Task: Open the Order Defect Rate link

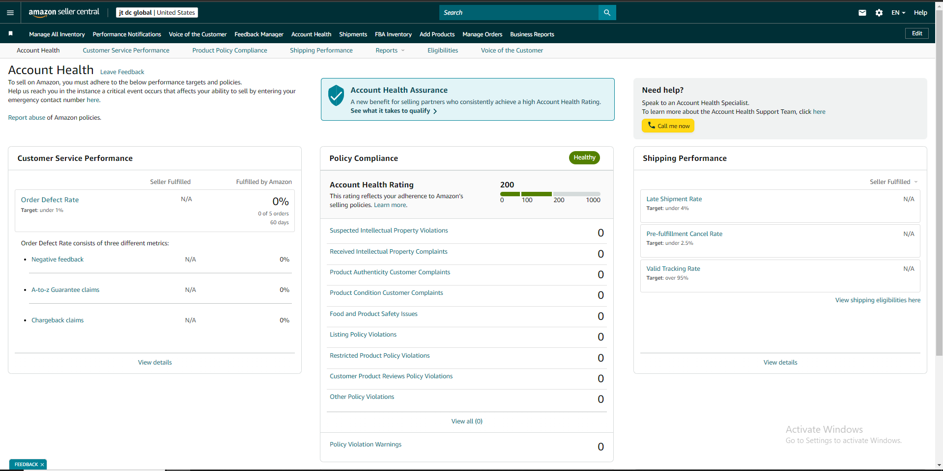Action: [x=50, y=200]
